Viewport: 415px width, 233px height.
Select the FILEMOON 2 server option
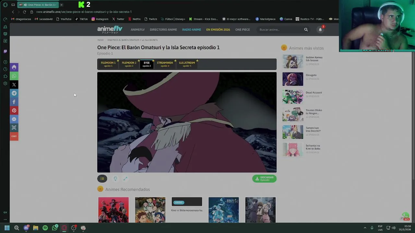[x=129, y=64]
